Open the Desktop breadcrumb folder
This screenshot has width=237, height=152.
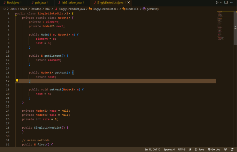pyautogui.click(x=36, y=9)
